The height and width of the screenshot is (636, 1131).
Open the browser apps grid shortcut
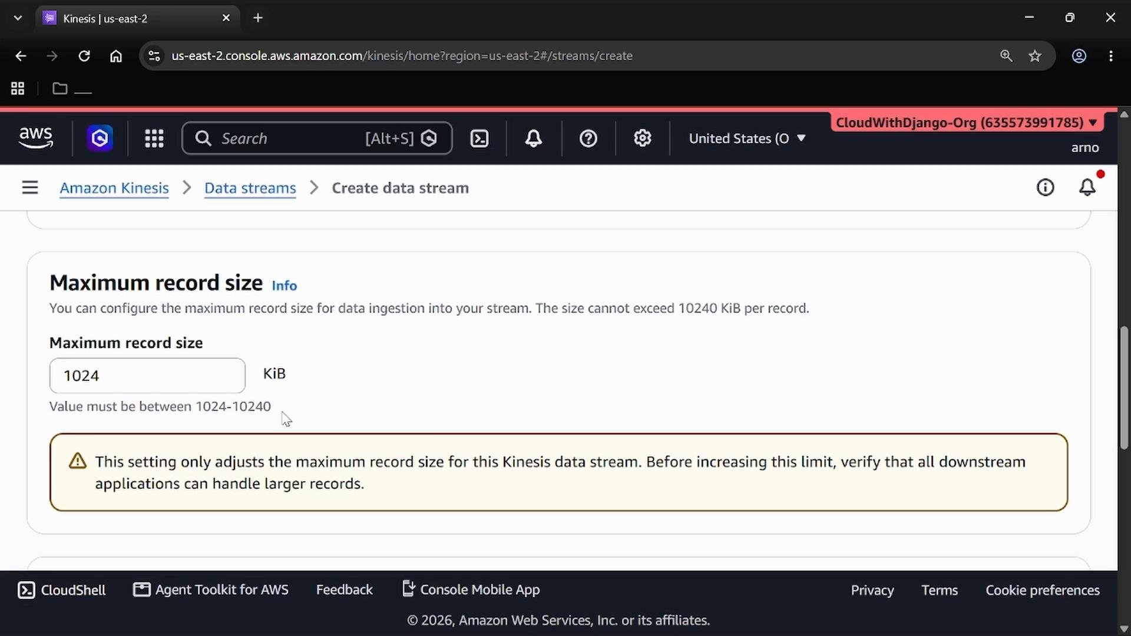[18, 89]
